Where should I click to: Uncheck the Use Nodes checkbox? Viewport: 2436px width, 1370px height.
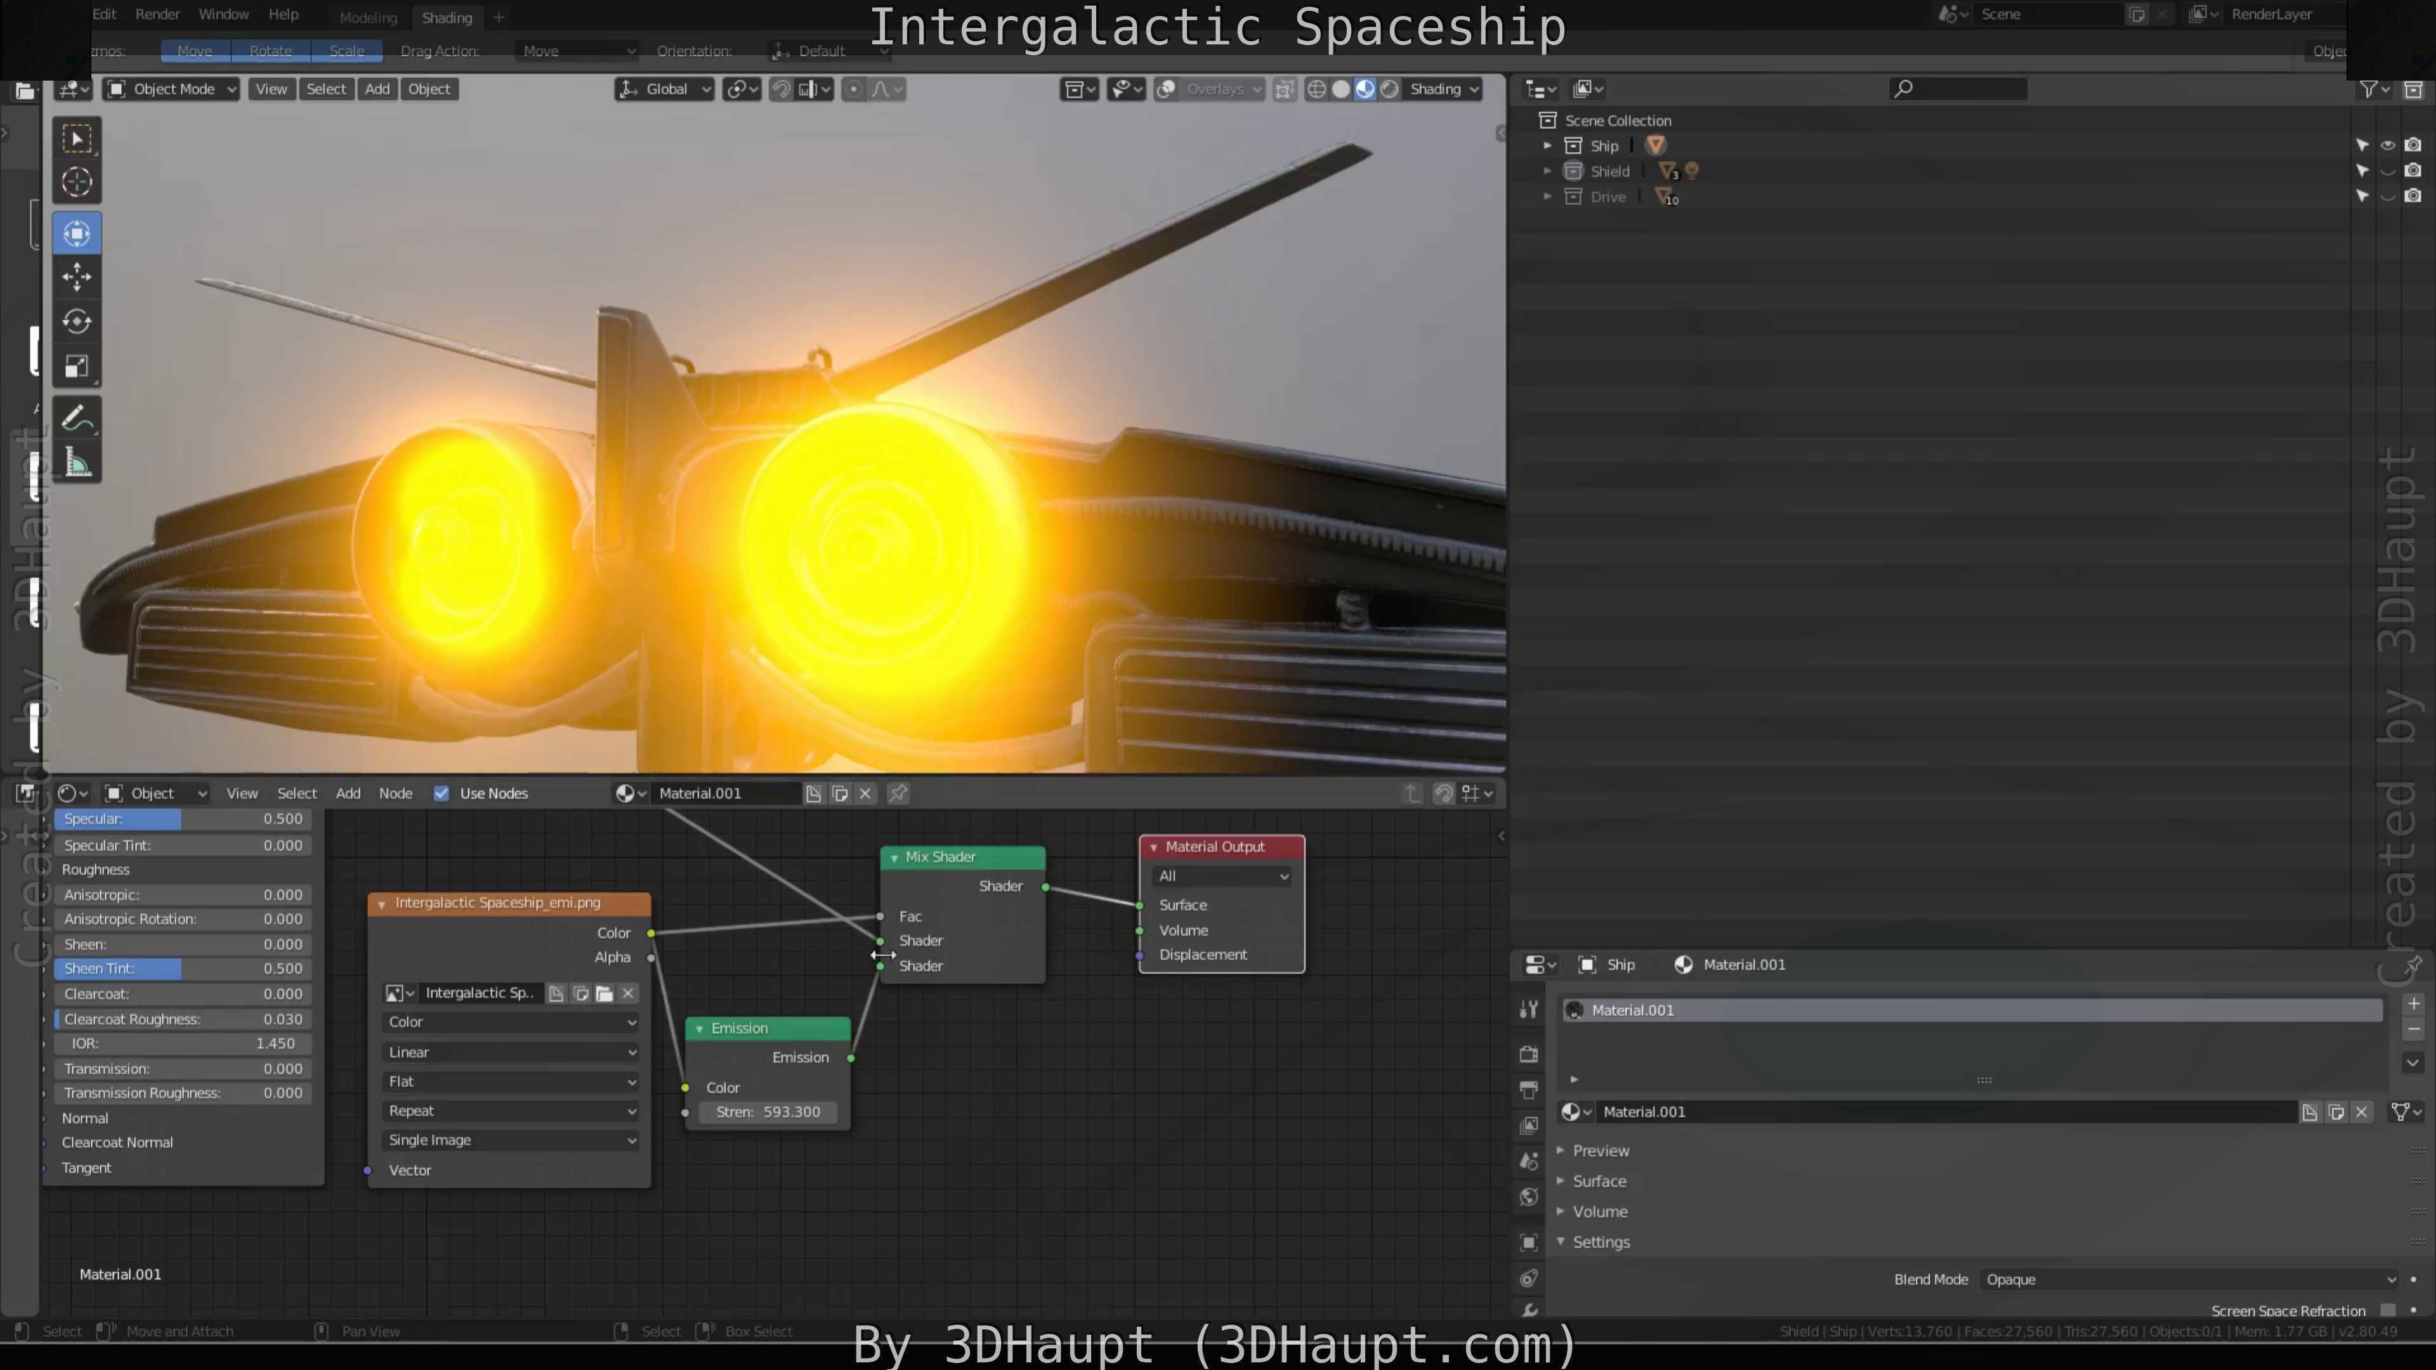coord(442,793)
